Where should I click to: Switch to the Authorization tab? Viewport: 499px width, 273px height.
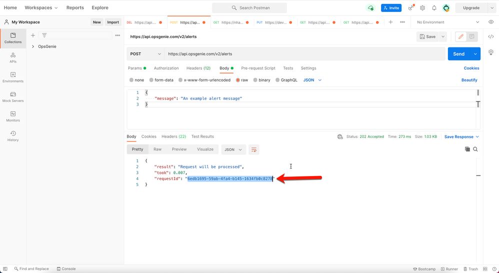(x=166, y=68)
